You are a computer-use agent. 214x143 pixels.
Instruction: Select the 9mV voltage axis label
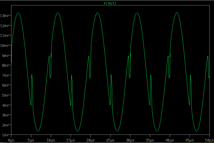pyautogui.click(x=5, y=56)
